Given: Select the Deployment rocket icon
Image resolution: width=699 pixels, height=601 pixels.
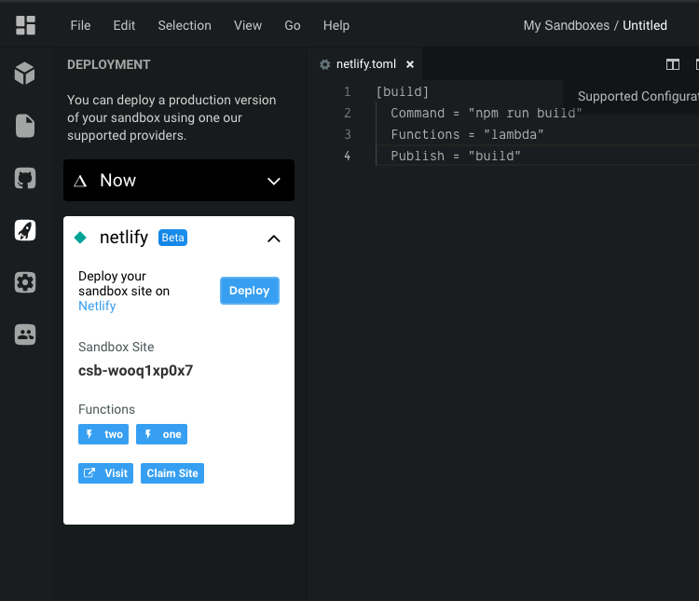Looking at the screenshot, I should (25, 230).
